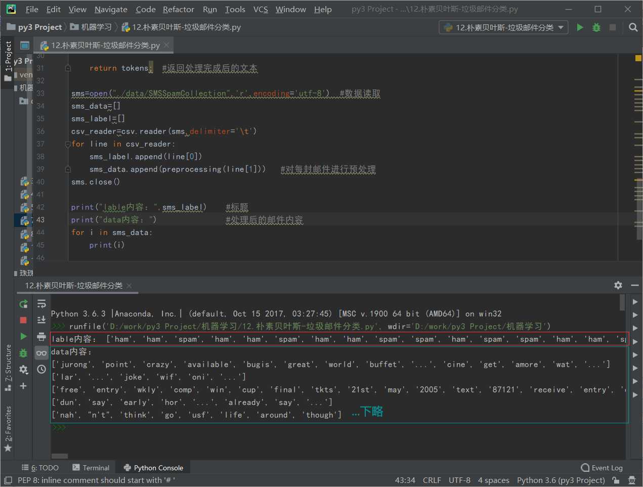The image size is (643, 487).
Task: Click the print icon in console toolbar
Action: click(41, 336)
